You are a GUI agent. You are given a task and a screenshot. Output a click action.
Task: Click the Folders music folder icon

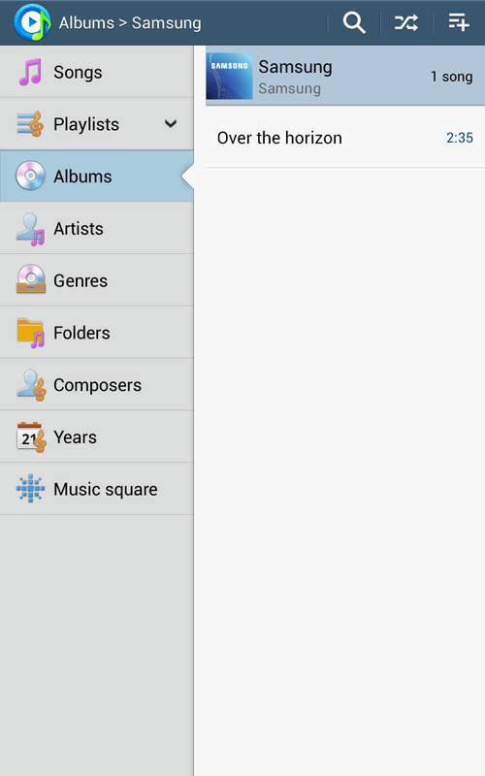pyautogui.click(x=31, y=333)
